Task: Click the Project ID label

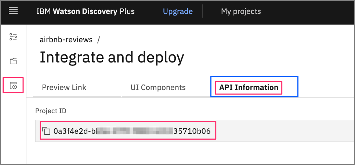Action: click(51, 111)
